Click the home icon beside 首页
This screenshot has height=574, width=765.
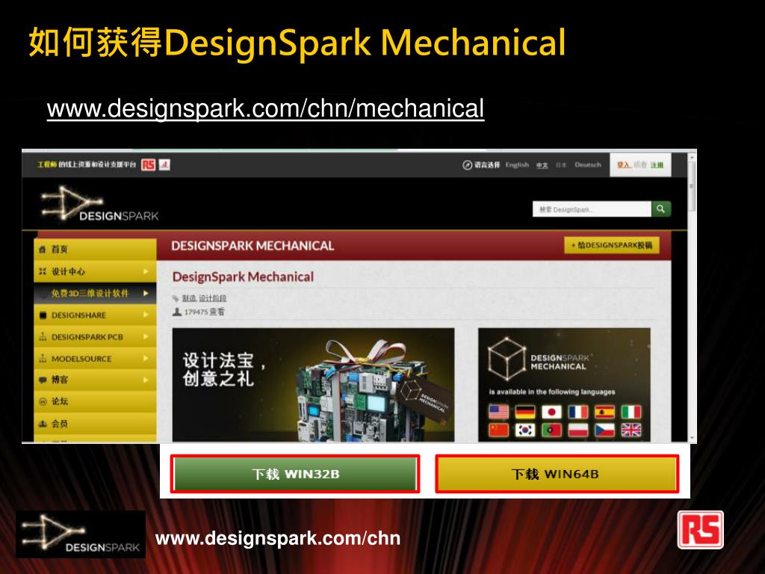coord(43,250)
